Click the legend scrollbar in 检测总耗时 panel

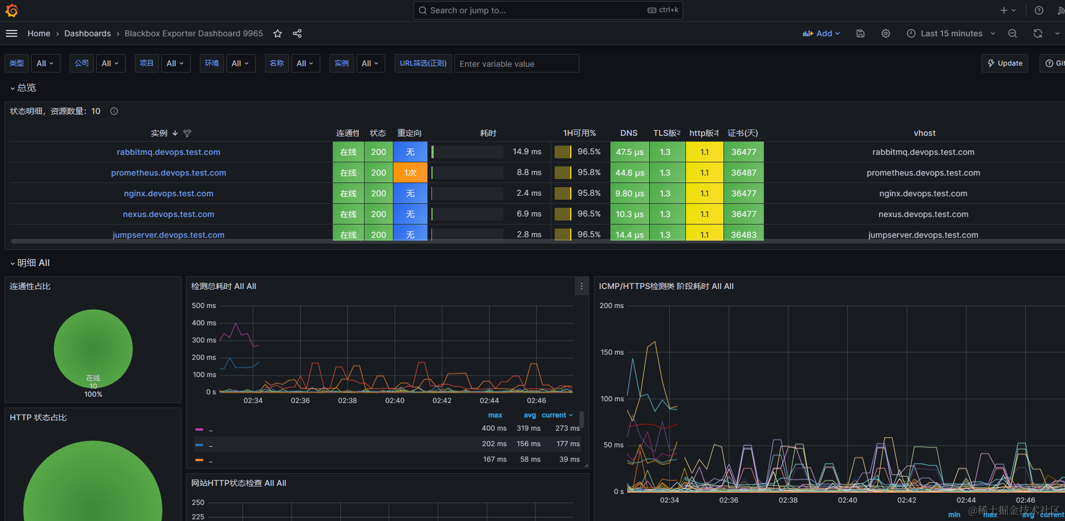[582, 419]
